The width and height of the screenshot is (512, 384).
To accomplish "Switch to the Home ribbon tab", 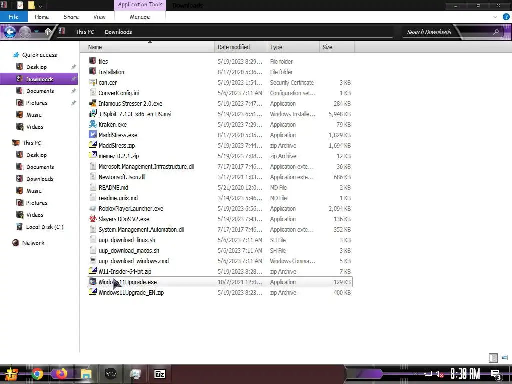I will pos(42,17).
